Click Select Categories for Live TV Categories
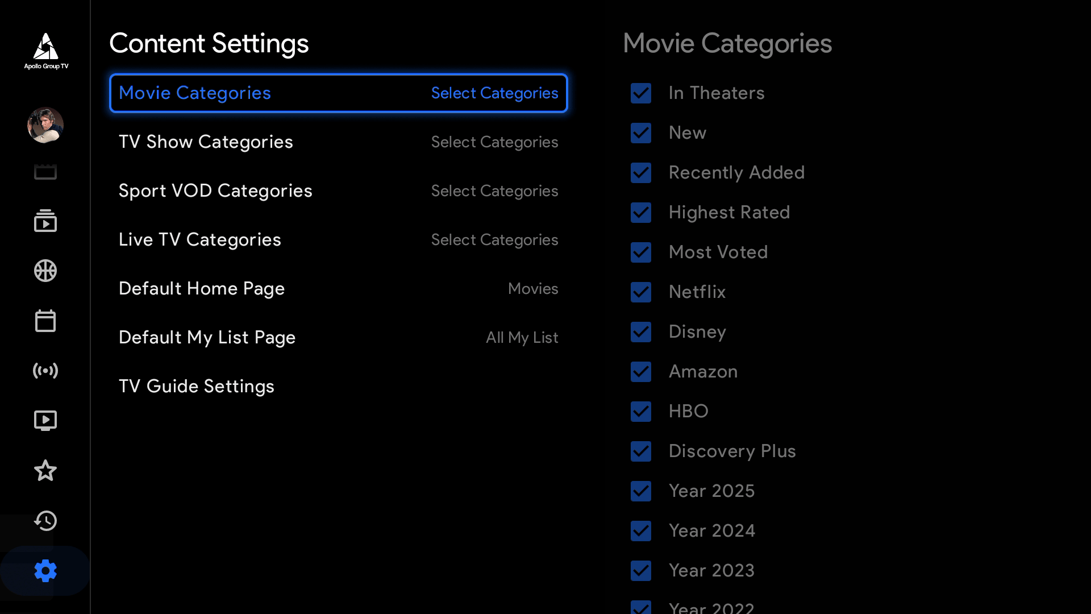The height and width of the screenshot is (614, 1091). click(x=494, y=240)
